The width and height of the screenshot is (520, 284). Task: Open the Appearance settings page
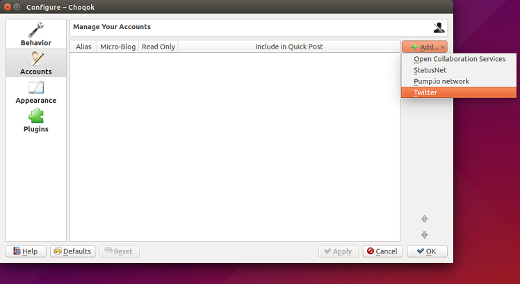coord(36,92)
